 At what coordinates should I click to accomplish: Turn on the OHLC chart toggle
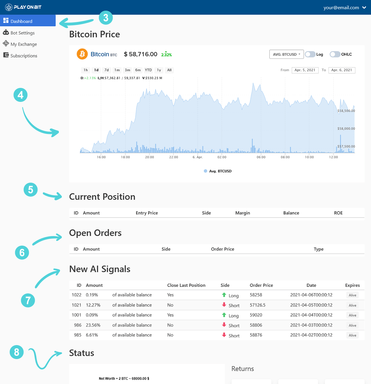(335, 54)
